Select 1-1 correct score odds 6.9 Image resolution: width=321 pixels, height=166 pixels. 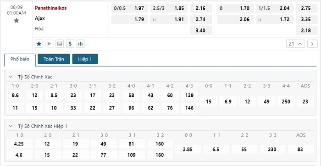click(228, 101)
